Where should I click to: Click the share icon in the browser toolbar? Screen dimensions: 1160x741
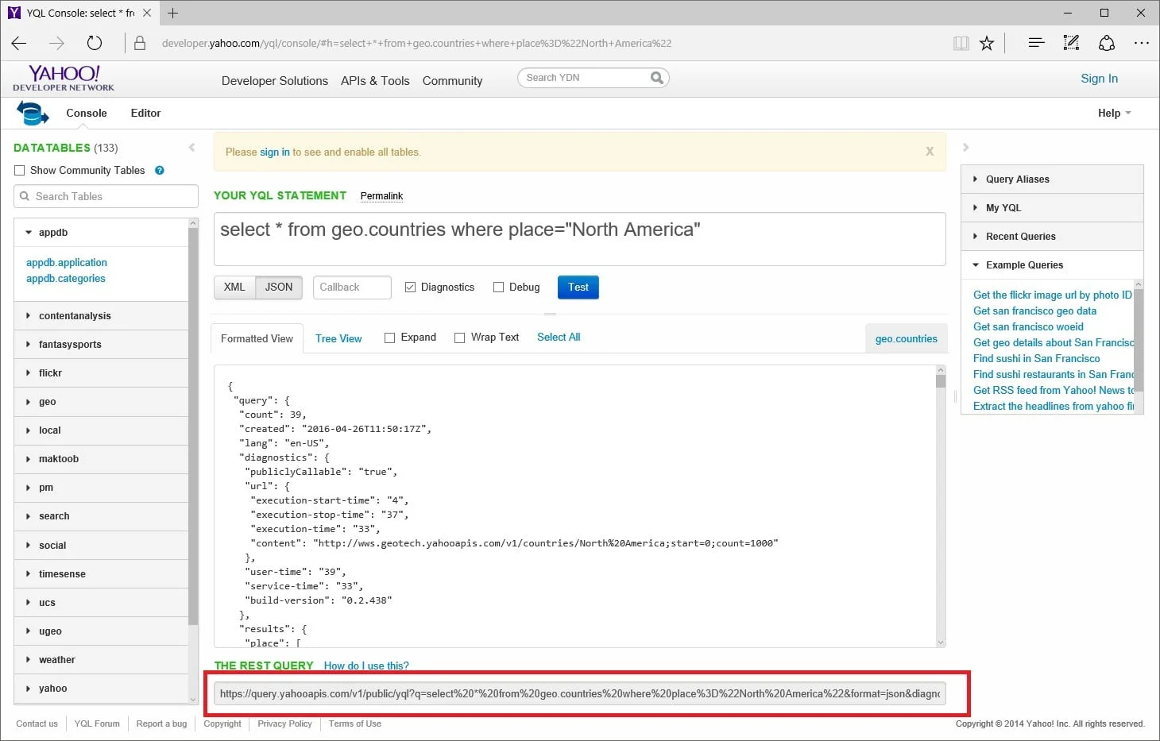pyautogui.click(x=1108, y=43)
